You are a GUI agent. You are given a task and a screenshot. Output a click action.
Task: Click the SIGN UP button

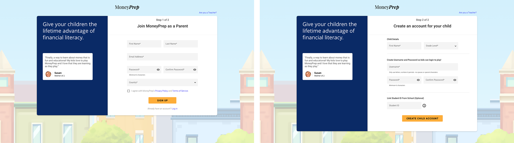[x=162, y=100]
